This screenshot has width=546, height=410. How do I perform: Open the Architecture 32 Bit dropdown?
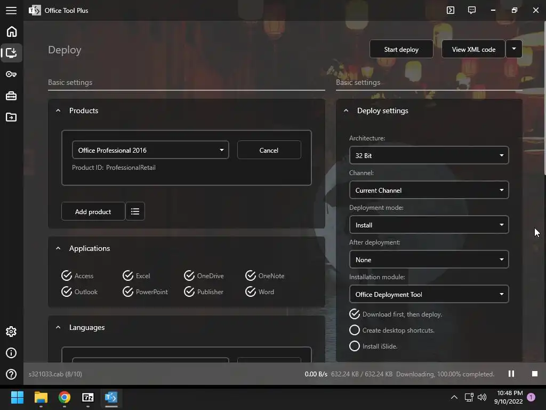click(x=429, y=155)
